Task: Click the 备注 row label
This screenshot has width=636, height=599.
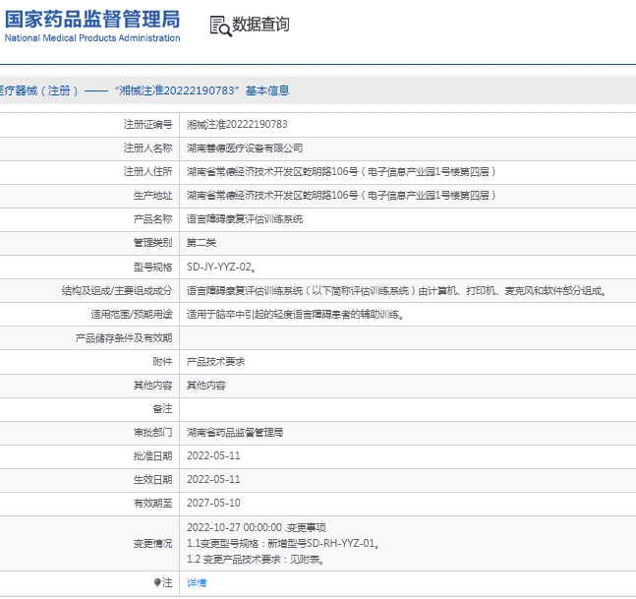Action: click(162, 408)
